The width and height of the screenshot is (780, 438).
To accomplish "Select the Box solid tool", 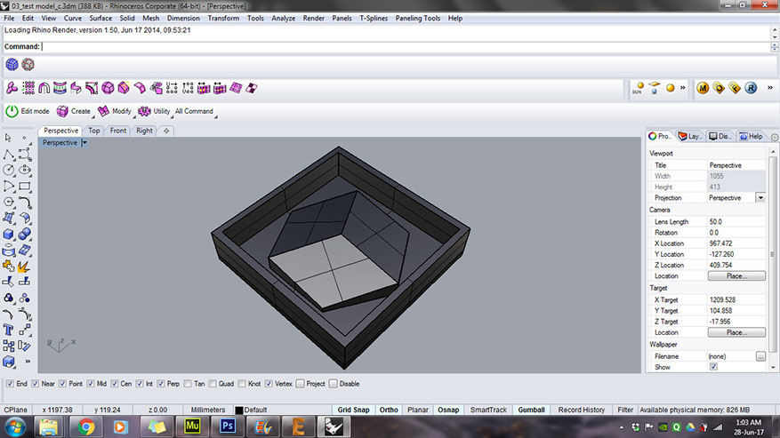I will [x=9, y=235].
